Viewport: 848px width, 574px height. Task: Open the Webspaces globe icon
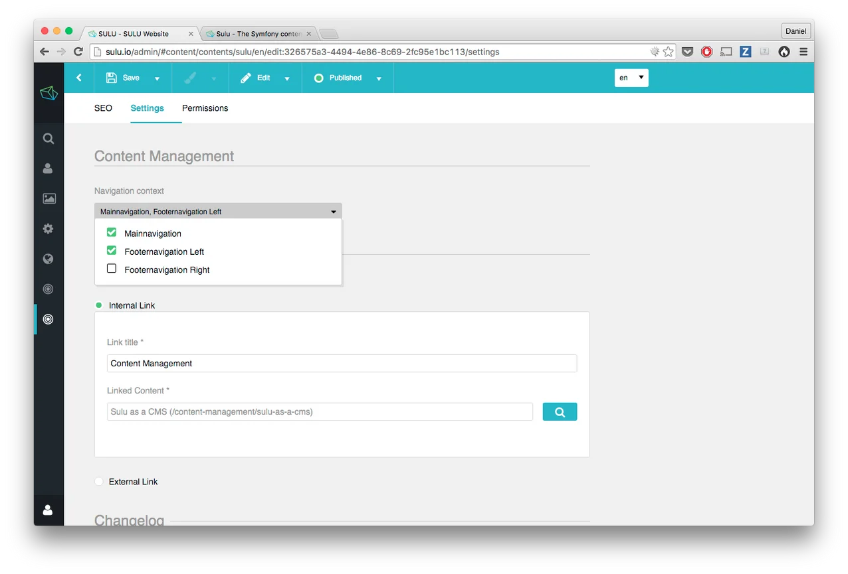pos(47,258)
